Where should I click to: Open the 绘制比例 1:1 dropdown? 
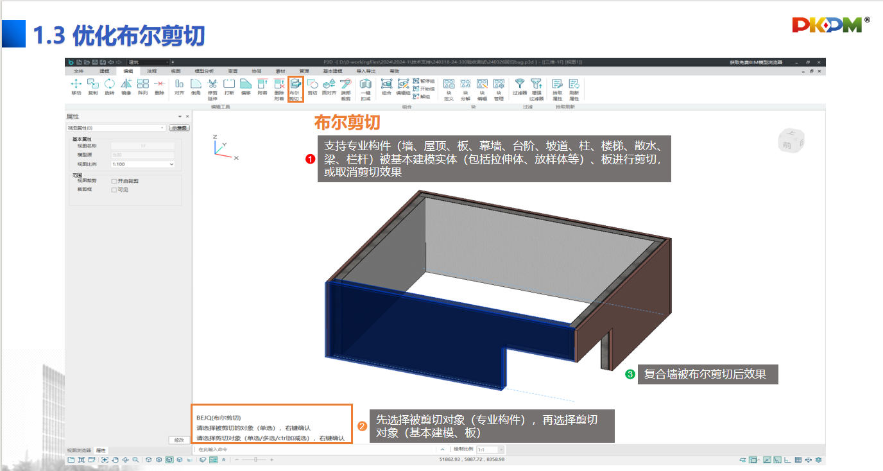pyautogui.click(x=492, y=450)
